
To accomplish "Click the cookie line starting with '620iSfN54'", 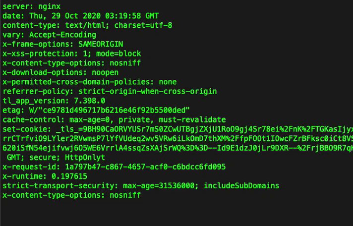I will (x=176, y=148).
